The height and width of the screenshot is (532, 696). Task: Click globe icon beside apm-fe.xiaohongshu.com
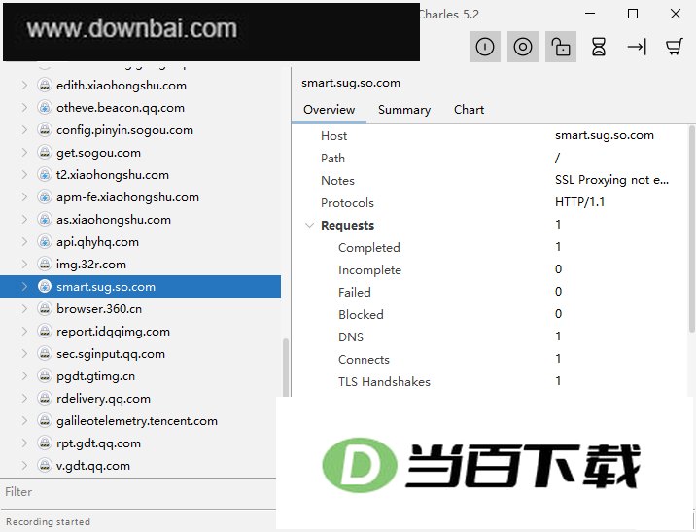tap(45, 197)
